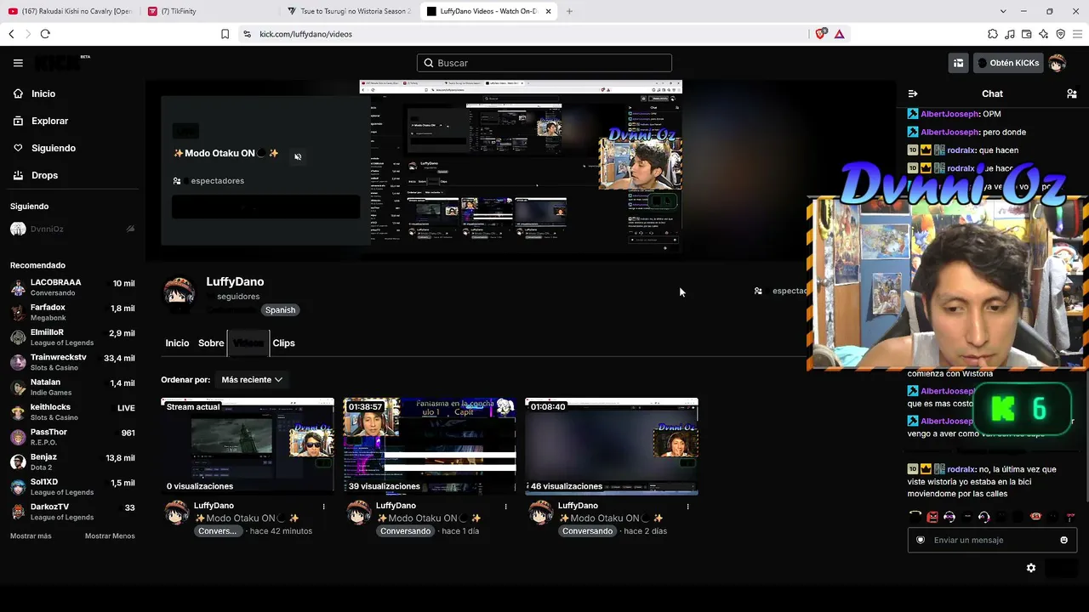1089x612 pixels.
Task: Click the Inicio home icon in sidebar
Action: pyautogui.click(x=18, y=93)
